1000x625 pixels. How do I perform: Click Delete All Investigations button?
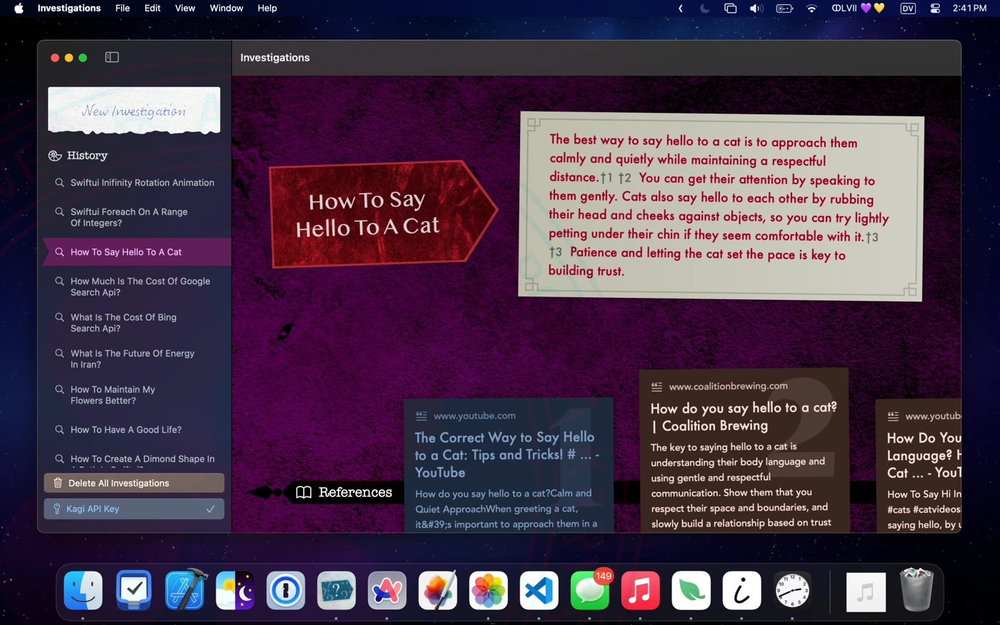coord(134,483)
